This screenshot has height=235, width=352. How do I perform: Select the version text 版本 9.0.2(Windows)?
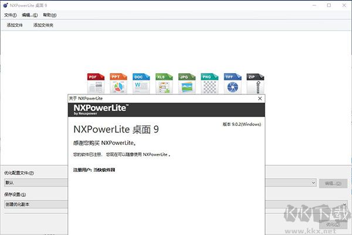click(242, 124)
